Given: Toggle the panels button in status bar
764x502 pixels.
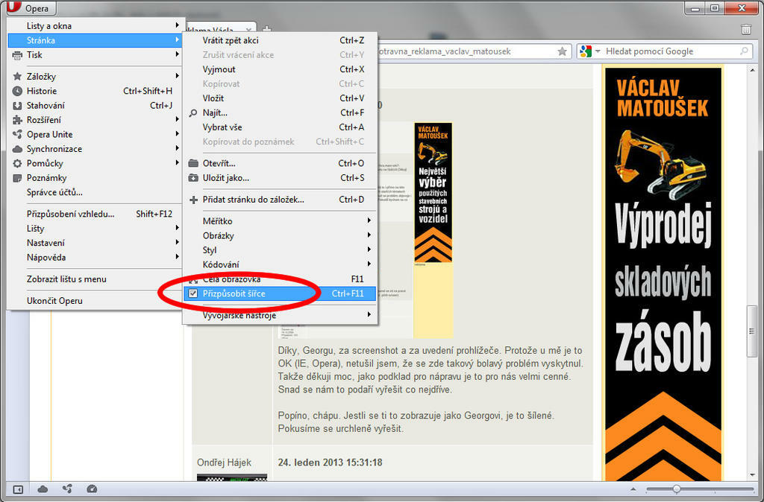Looking at the screenshot, I should pos(18,489).
